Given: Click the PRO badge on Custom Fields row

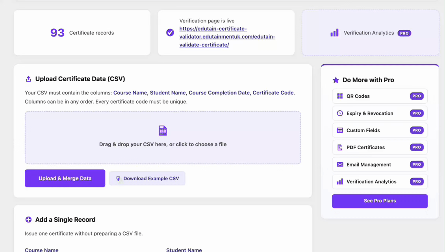Looking at the screenshot, I should pos(417,130).
